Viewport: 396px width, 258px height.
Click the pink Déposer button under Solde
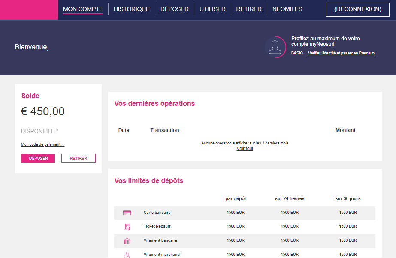(x=38, y=159)
